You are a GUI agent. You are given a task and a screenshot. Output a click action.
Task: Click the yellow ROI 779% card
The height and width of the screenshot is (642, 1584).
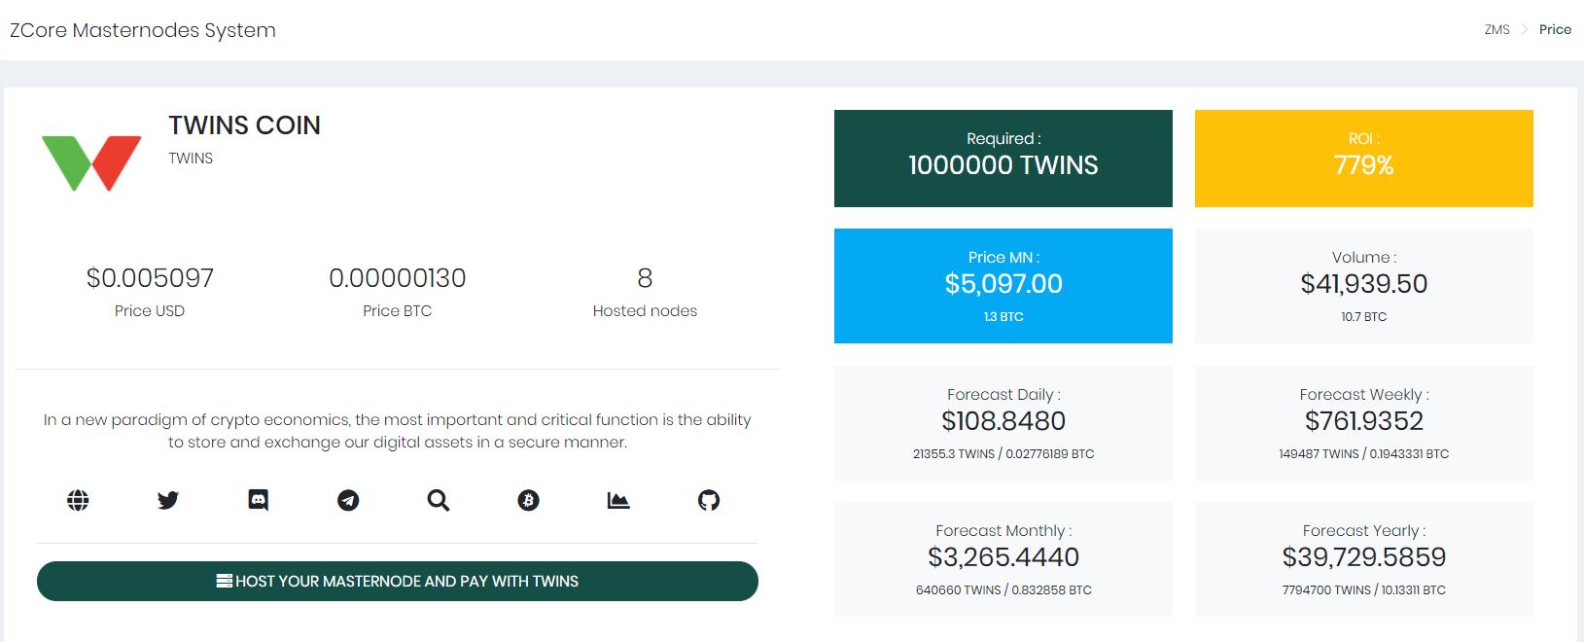(x=1363, y=159)
